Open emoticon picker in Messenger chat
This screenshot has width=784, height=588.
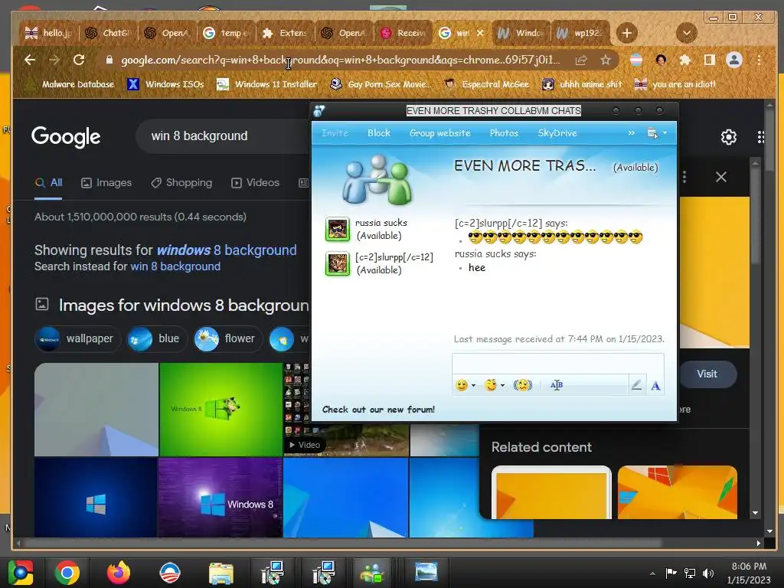[x=465, y=385]
